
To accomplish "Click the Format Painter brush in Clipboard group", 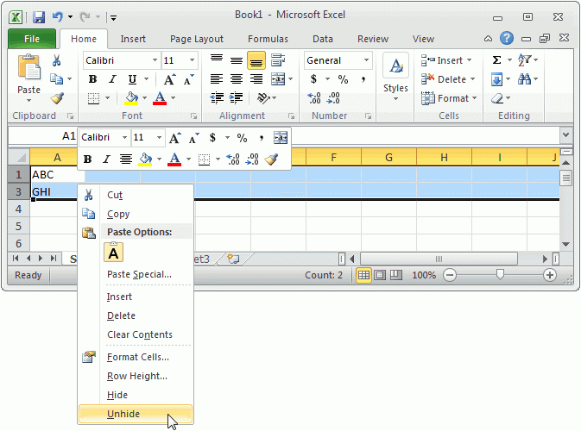I will [56, 98].
